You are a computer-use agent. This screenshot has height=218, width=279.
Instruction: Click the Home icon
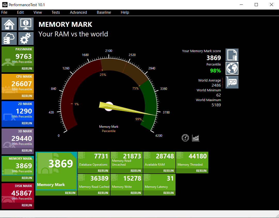(x=9, y=24)
